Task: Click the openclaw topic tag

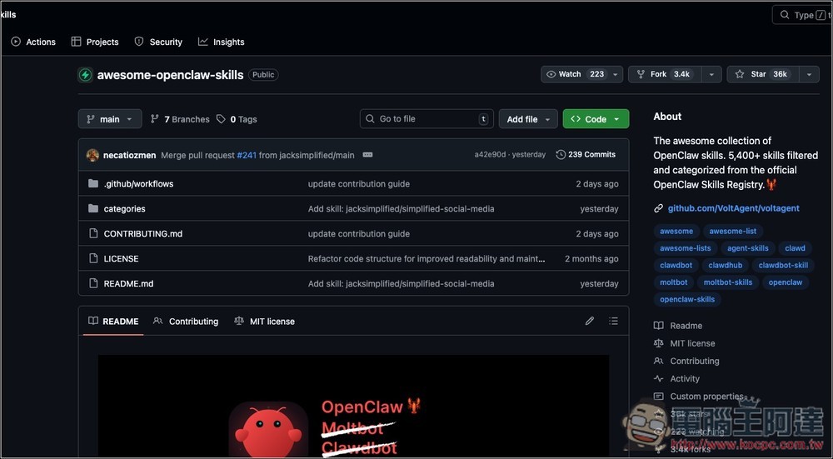Action: (786, 282)
